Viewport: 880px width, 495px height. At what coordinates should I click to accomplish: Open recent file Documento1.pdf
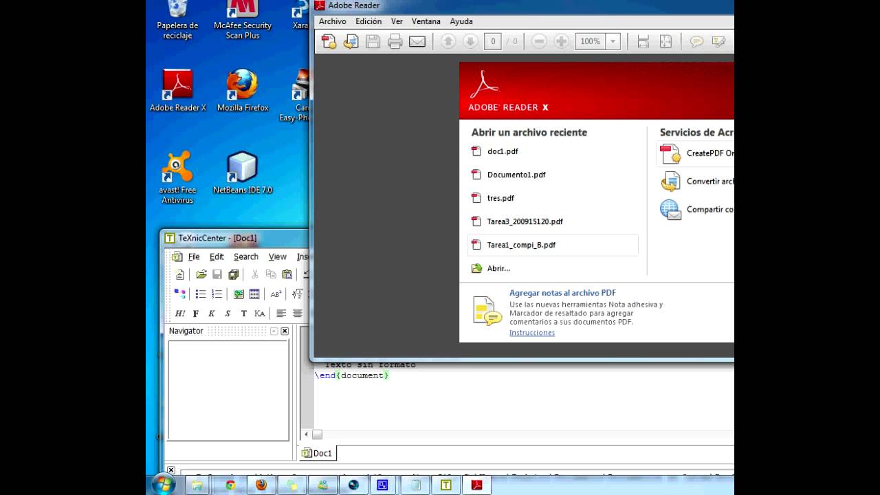pos(516,175)
